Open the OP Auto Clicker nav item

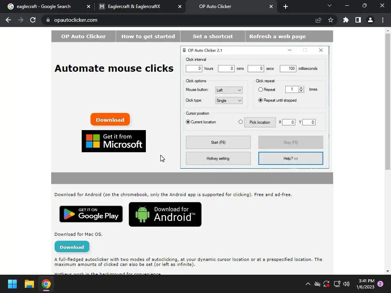pyautogui.click(x=84, y=36)
